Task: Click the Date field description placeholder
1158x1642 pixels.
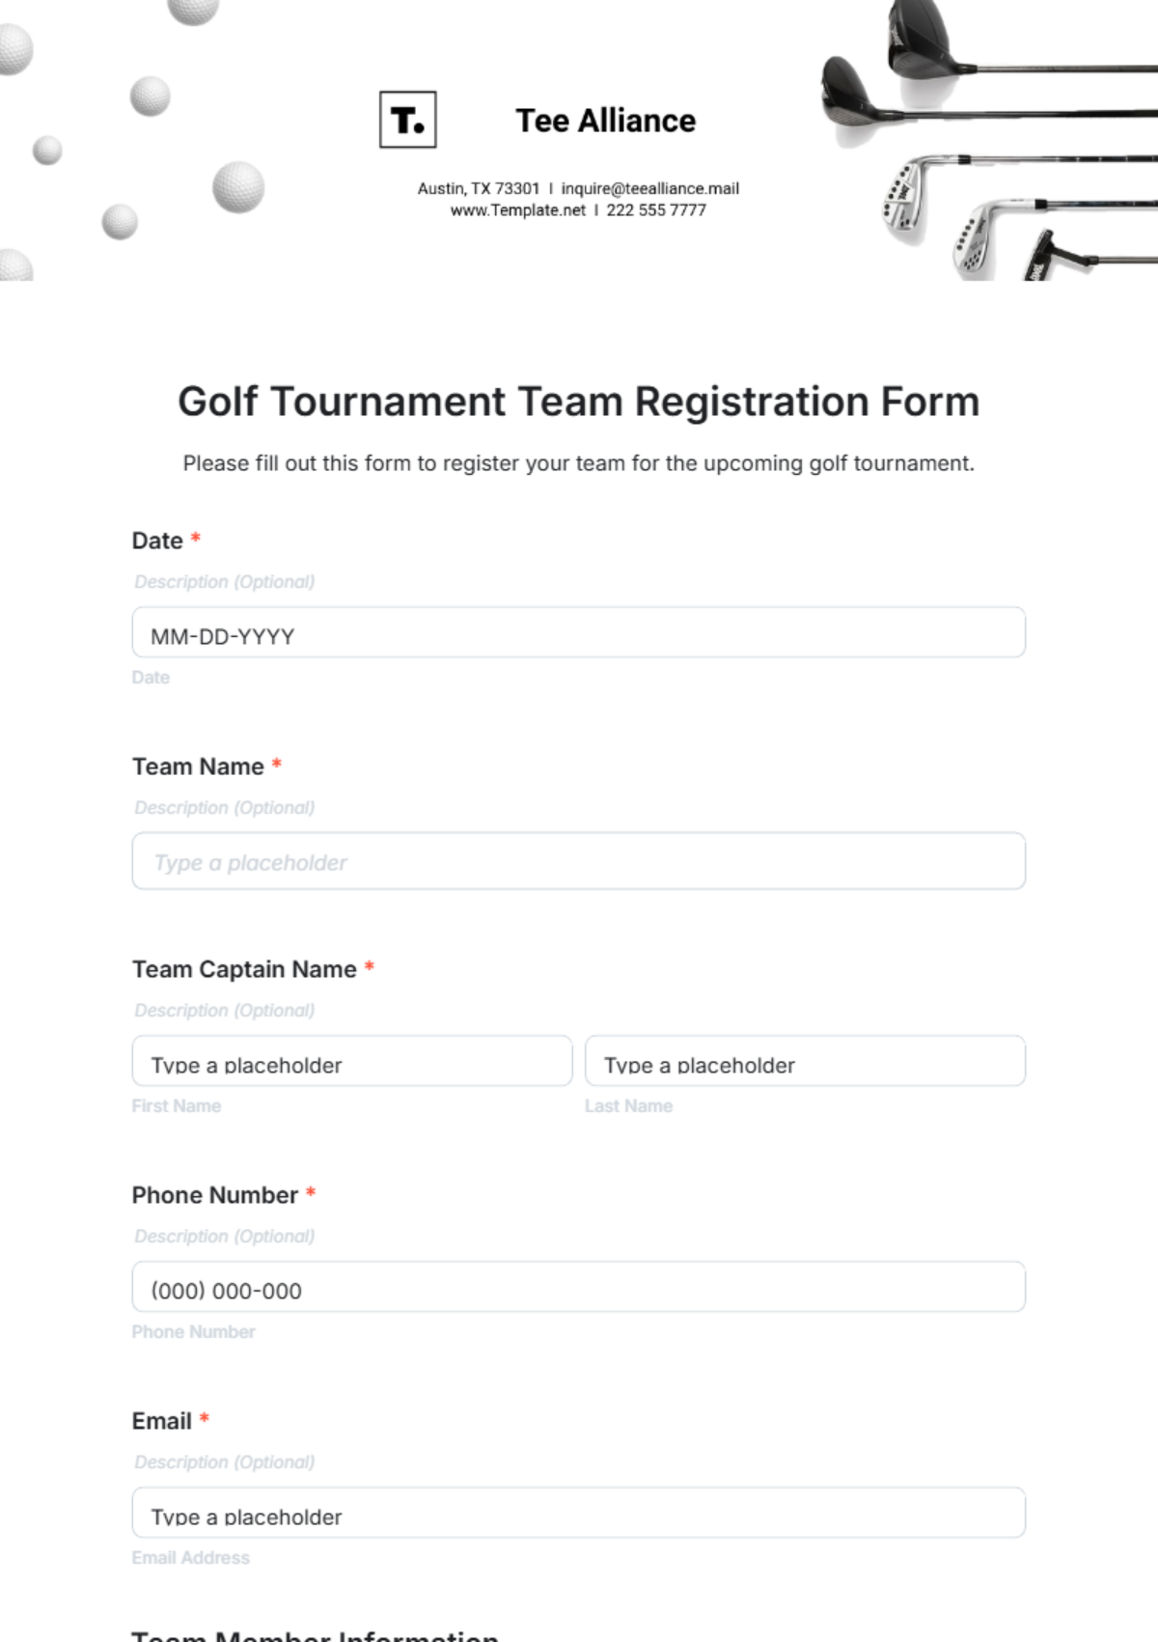Action: (225, 582)
